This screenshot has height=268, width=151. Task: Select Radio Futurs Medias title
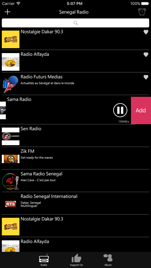click(42, 77)
